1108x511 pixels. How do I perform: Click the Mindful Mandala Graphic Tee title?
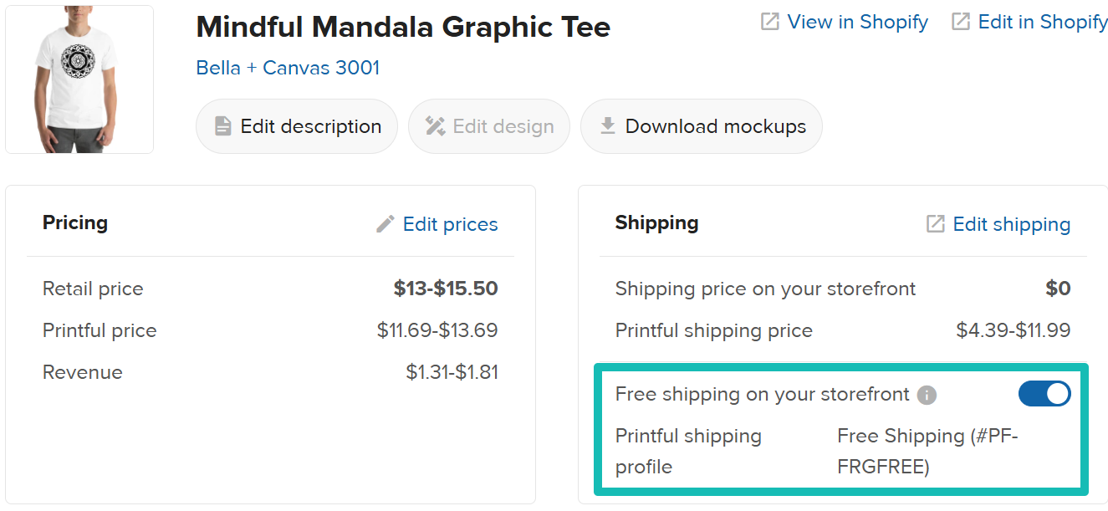pos(403,28)
